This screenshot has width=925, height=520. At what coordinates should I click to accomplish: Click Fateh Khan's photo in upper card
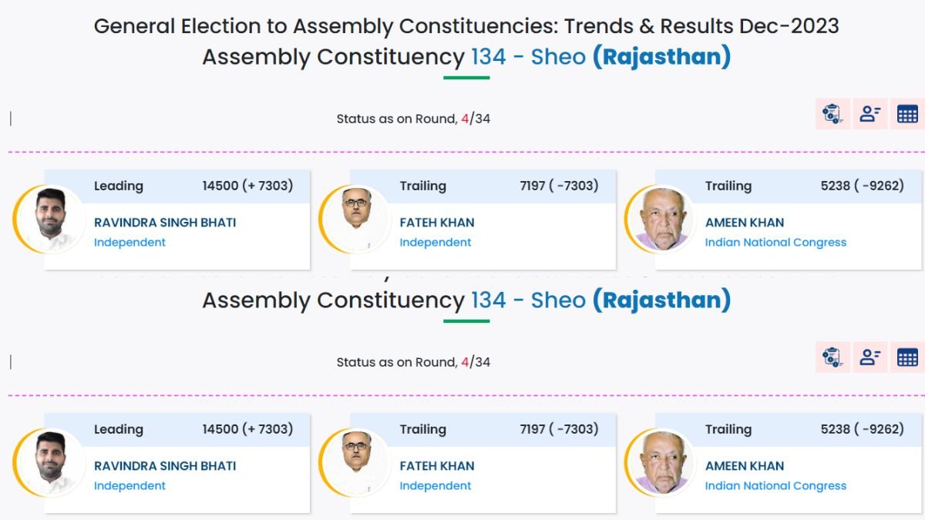(356, 220)
